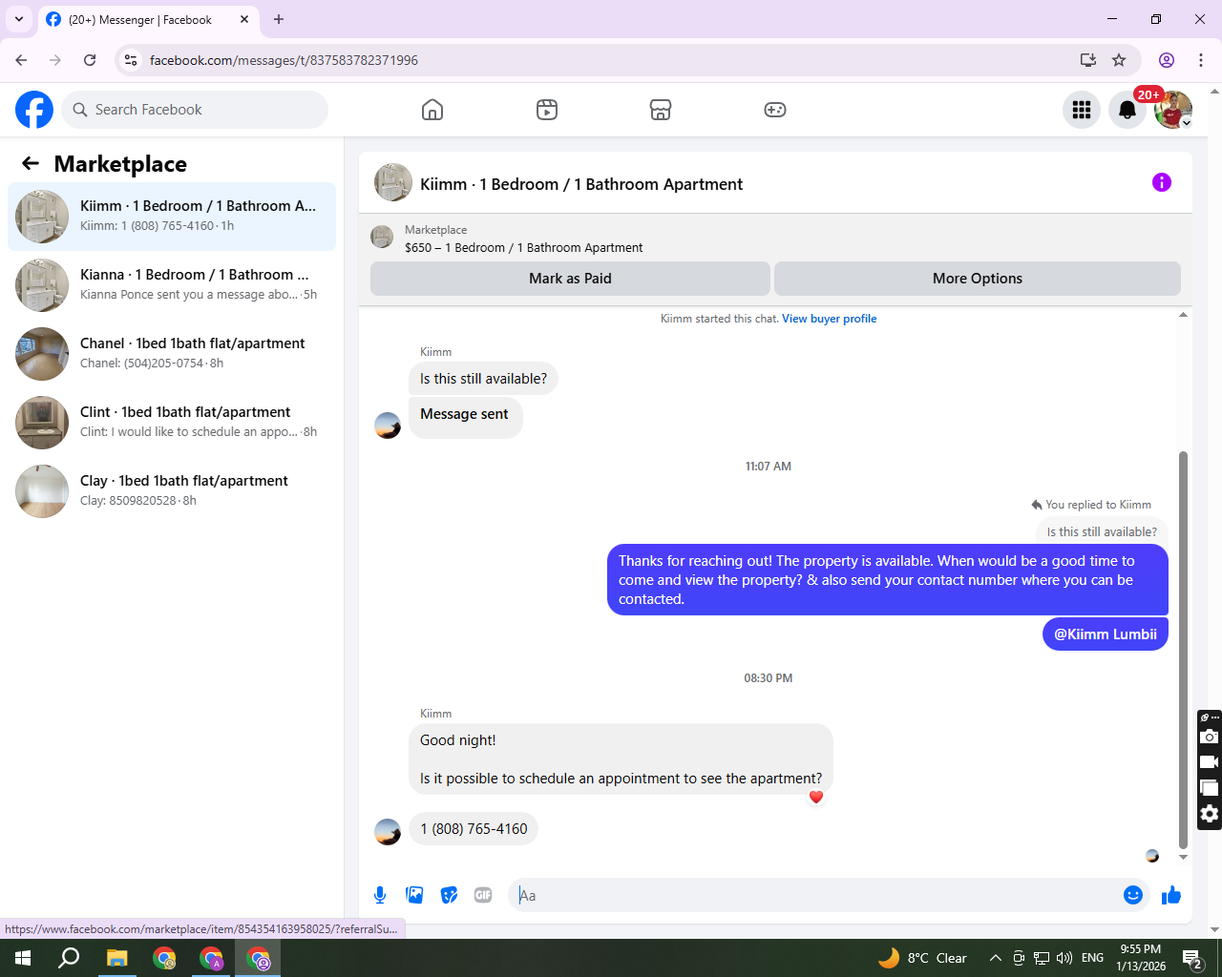Open the Windows notification center

[1192, 958]
